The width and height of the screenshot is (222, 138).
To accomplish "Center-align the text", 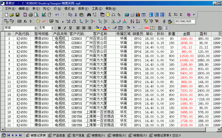I will tap(84, 28).
